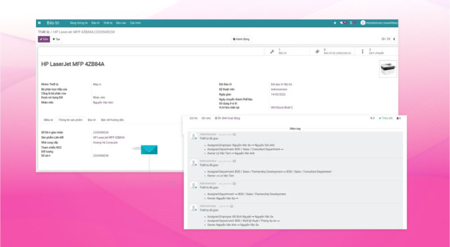Open the activities clock icon in top bar
The image size is (450, 247).
point(352,22)
